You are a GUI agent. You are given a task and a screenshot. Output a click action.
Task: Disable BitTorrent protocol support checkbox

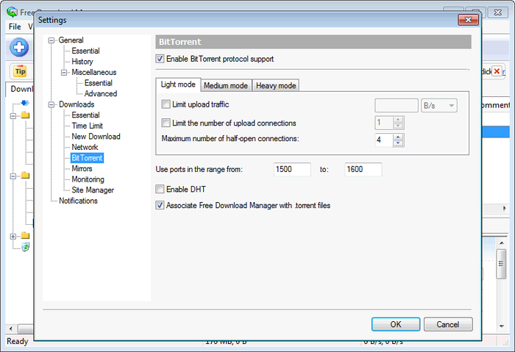160,59
